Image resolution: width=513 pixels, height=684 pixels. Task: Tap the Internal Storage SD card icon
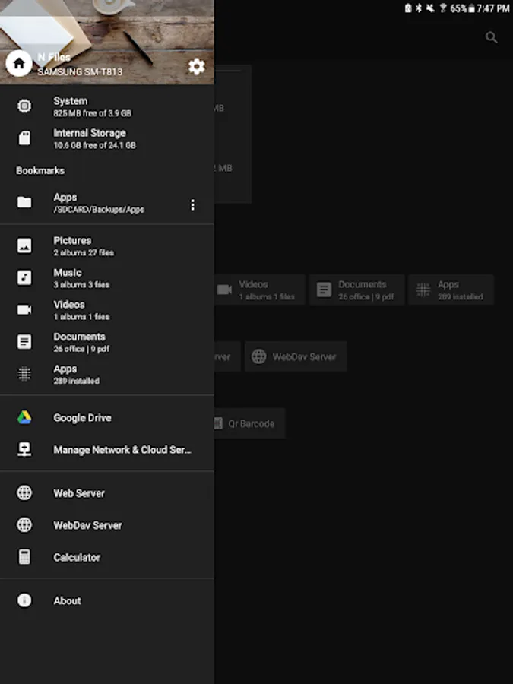pyautogui.click(x=24, y=138)
